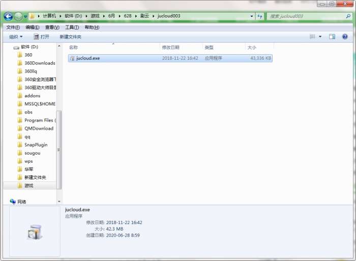Screen dimensions: 356x261
Task: Sort by the 修改日期 column header
Action: [x=170, y=47]
